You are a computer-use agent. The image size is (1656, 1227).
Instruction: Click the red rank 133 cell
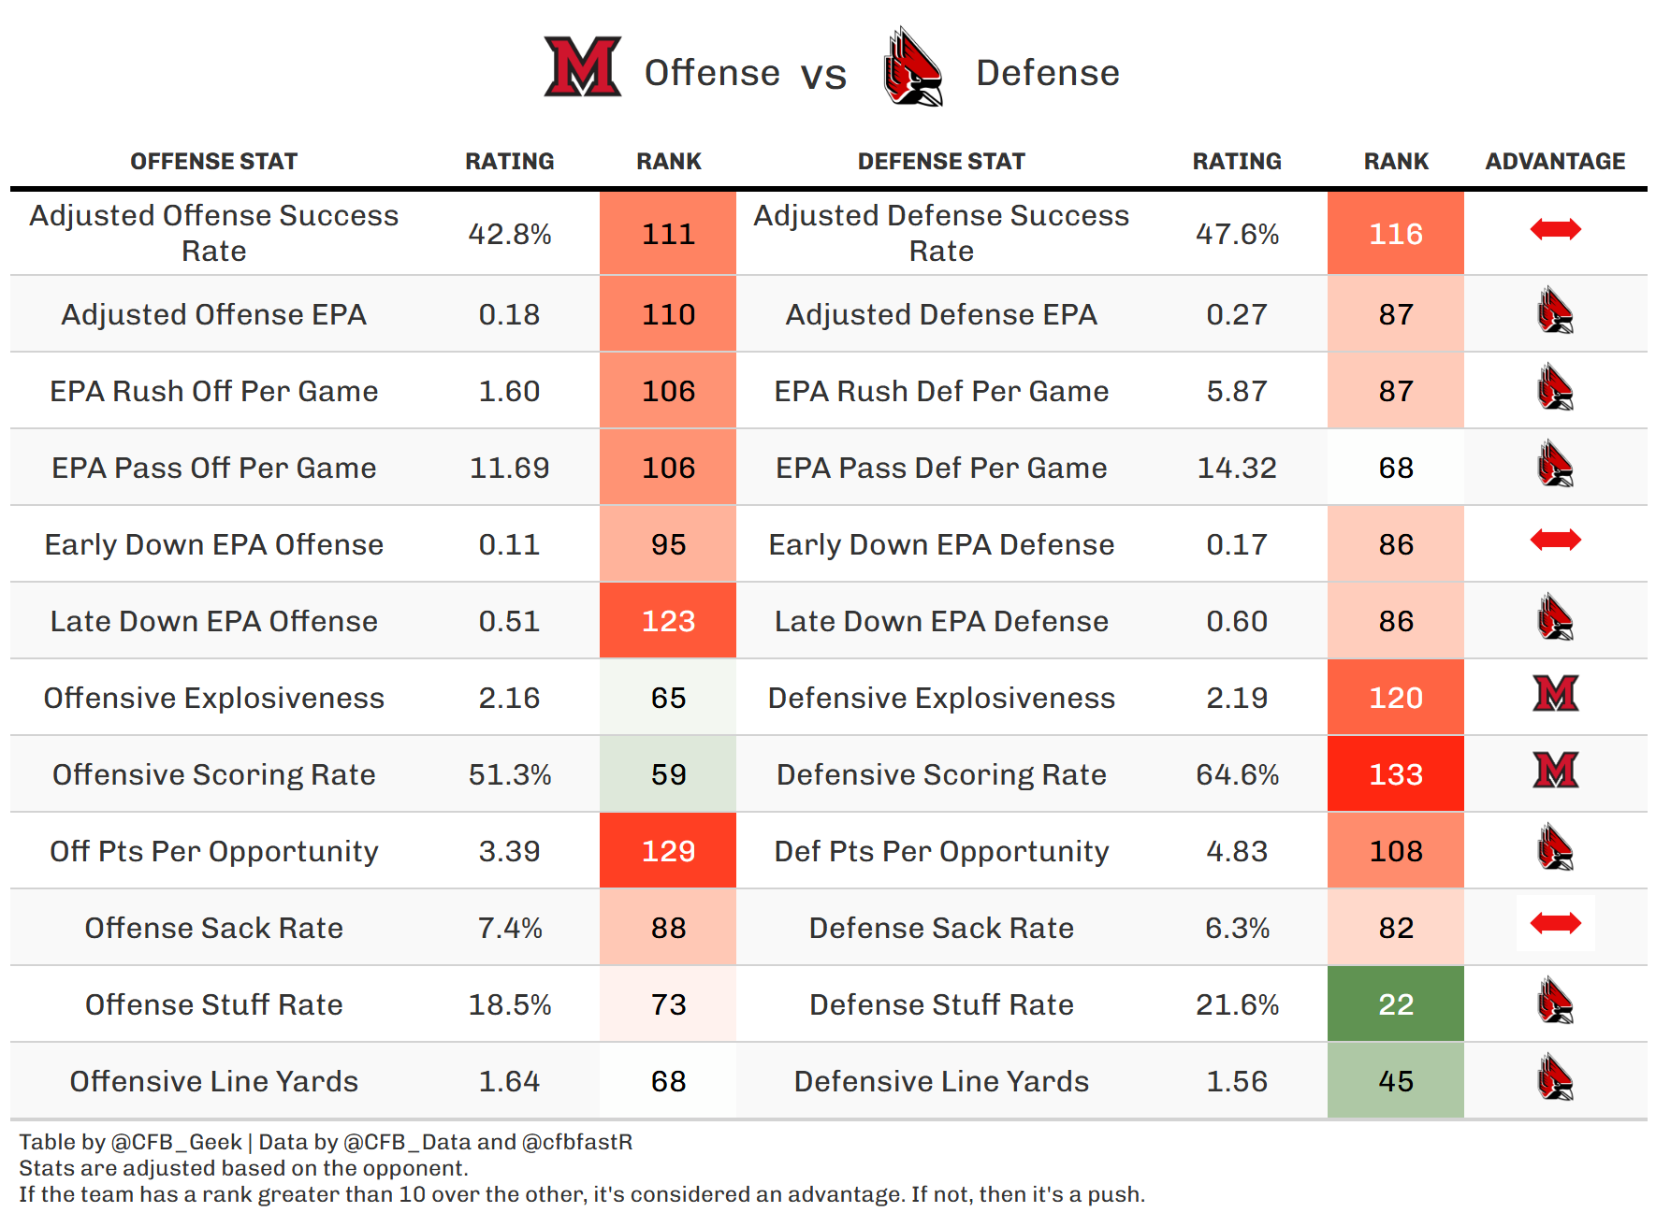point(1395,774)
